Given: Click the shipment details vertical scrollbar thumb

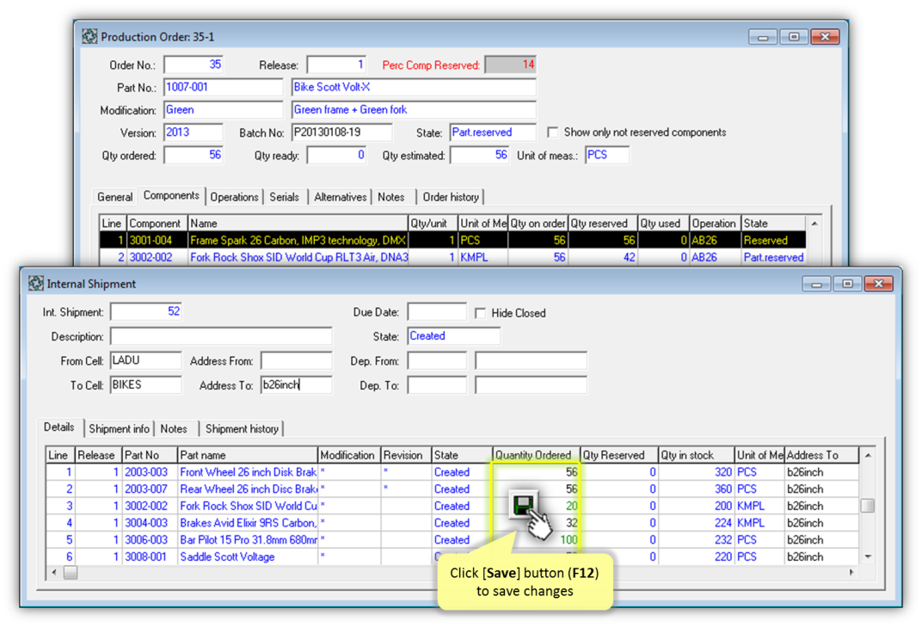Looking at the screenshot, I should coord(867,505).
